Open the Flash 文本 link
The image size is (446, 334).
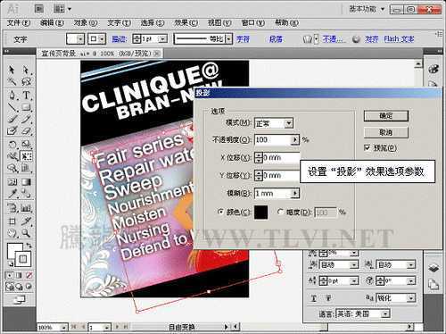pos(399,39)
